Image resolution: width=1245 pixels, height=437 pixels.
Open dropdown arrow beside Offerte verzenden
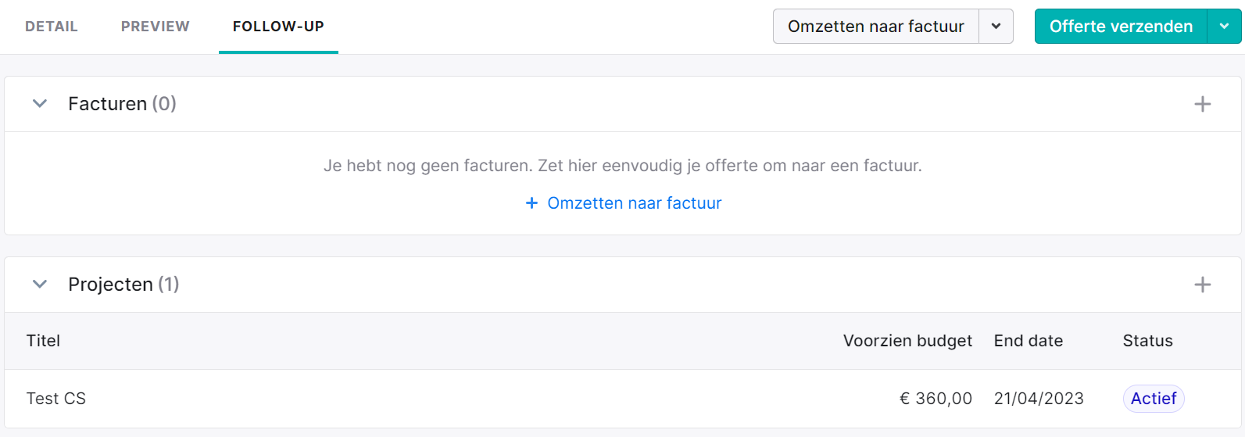point(1224,27)
